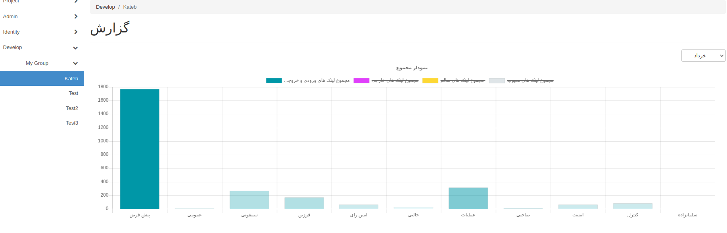727x233 pixels.
Task: Click the عمومی axis label
Action: [194, 215]
